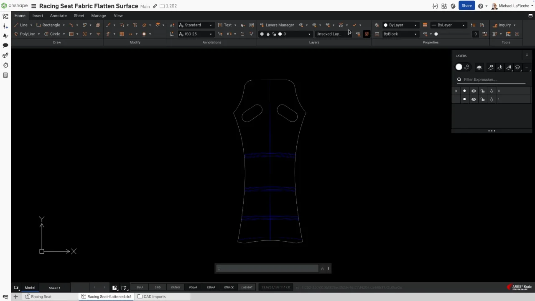Switch to the Sheet 1 layout
Image resolution: width=535 pixels, height=301 pixels.
tap(54, 288)
